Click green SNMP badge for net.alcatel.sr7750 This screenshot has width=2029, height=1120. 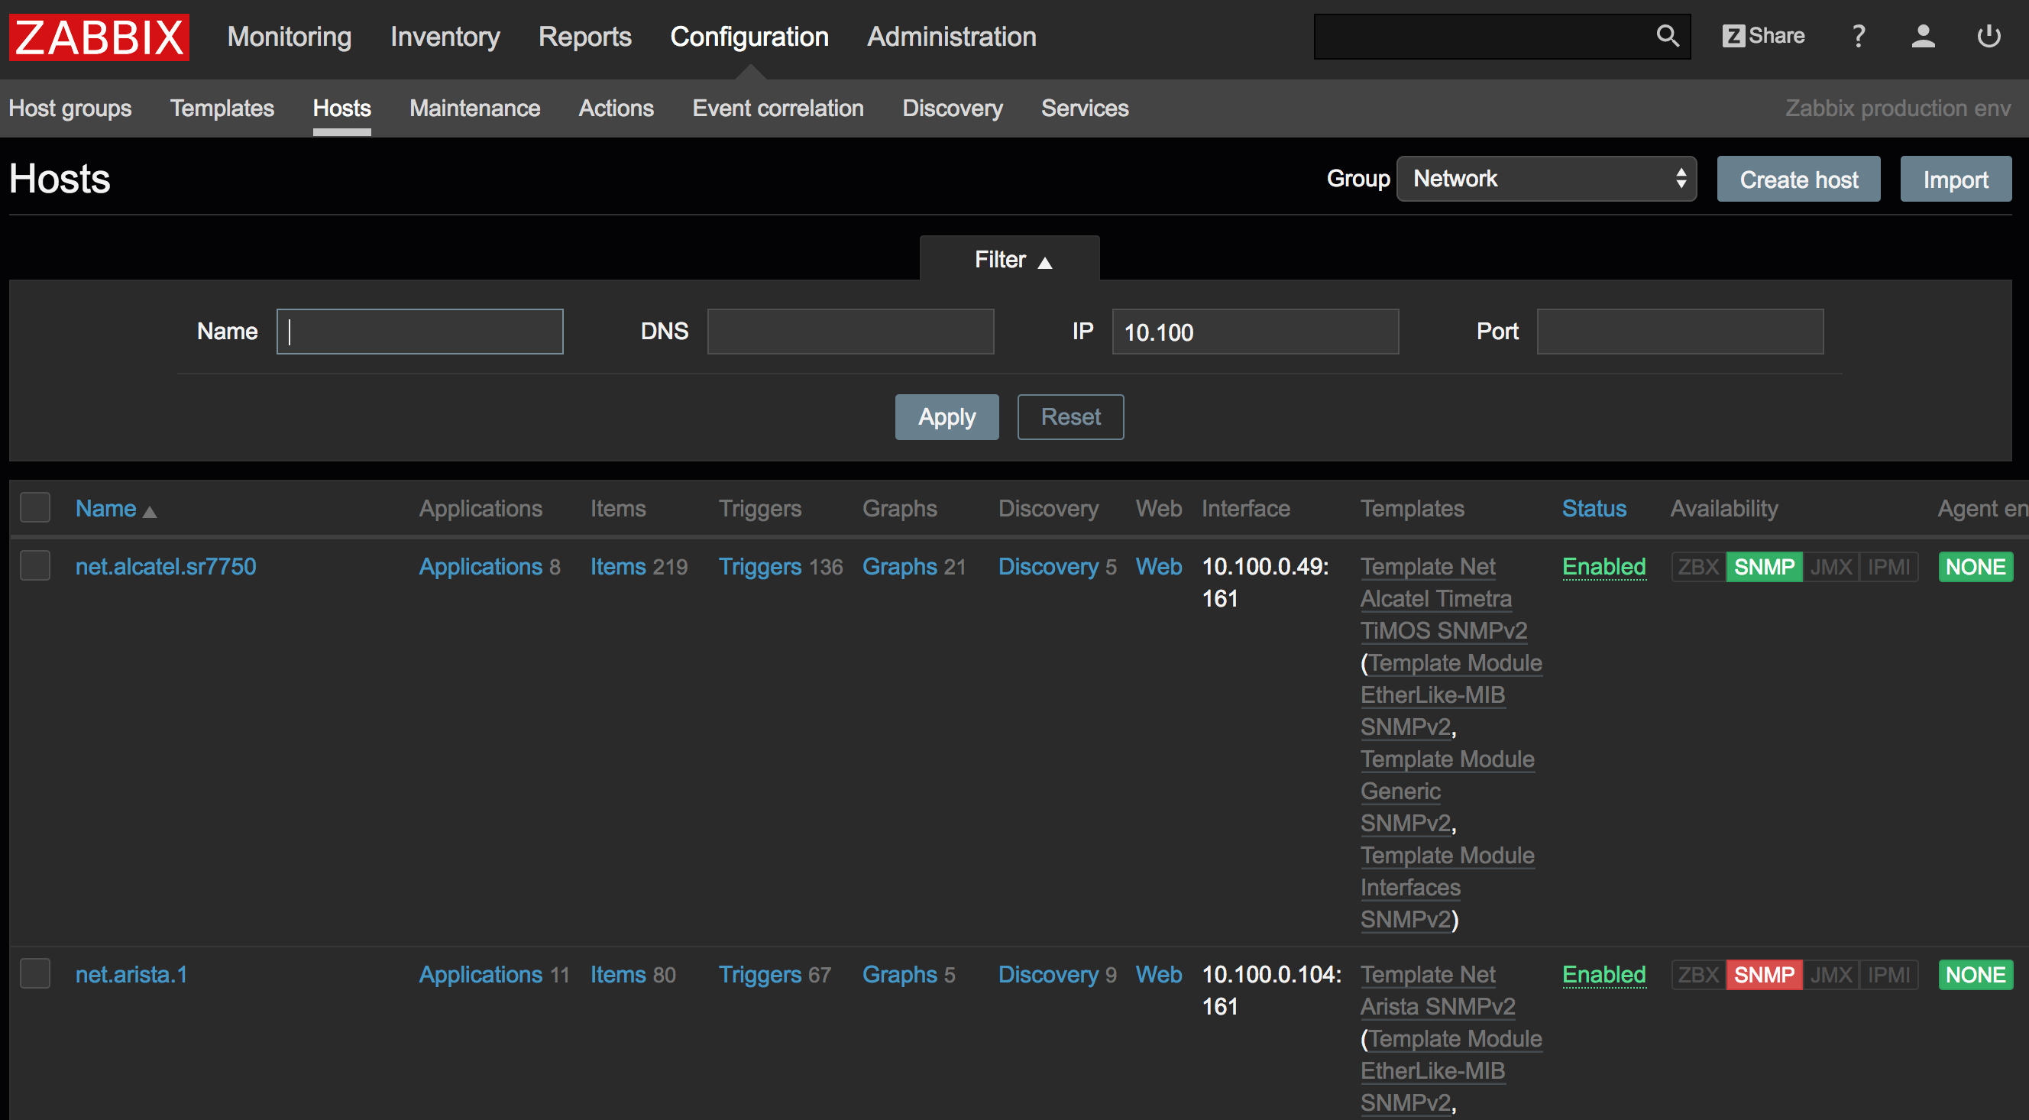click(x=1763, y=566)
